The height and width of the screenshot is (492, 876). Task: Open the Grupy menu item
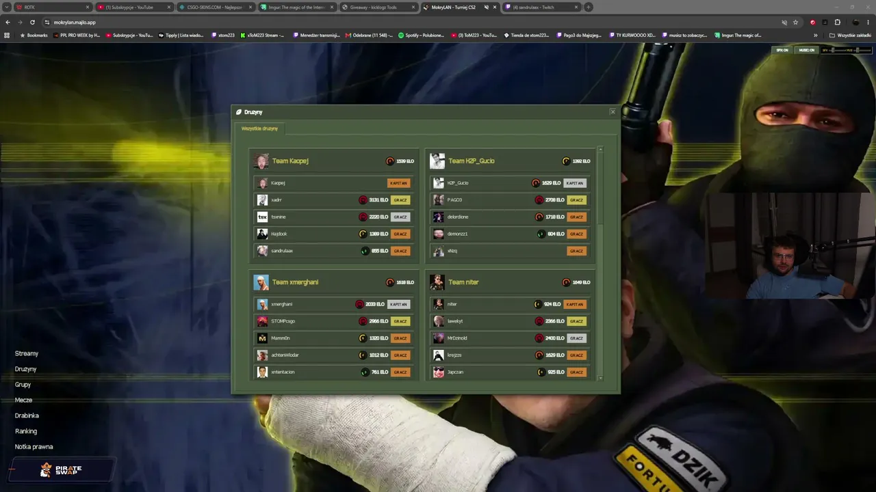23,385
